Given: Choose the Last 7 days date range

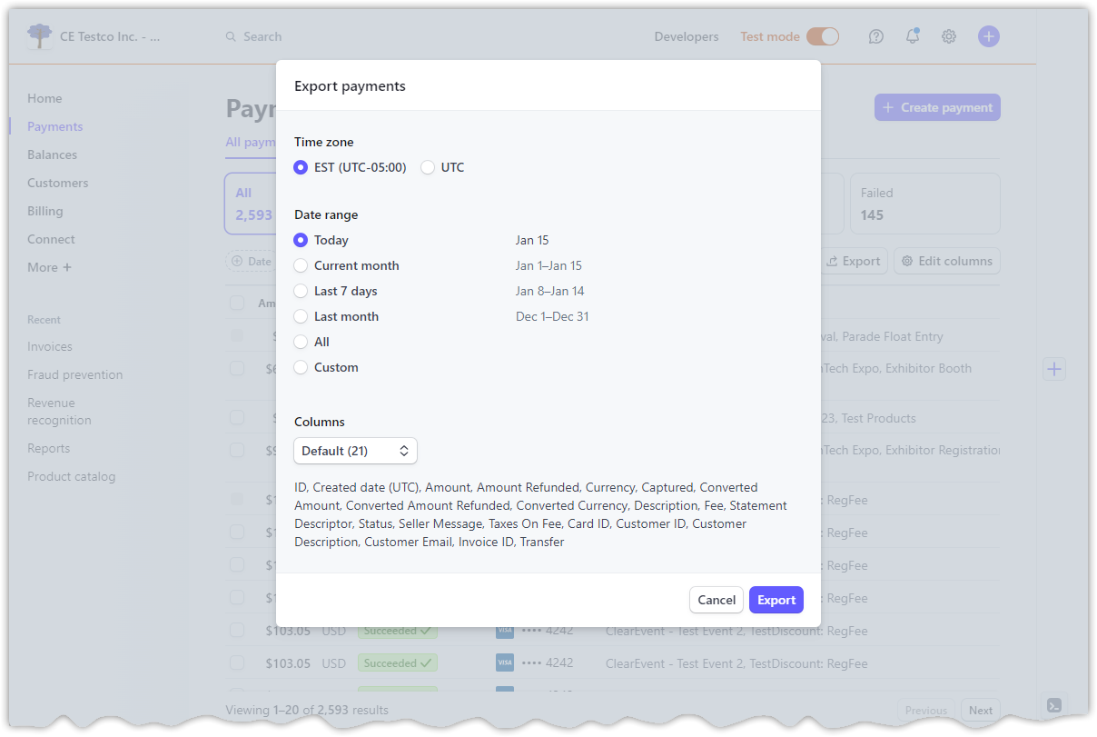Looking at the screenshot, I should [x=300, y=291].
